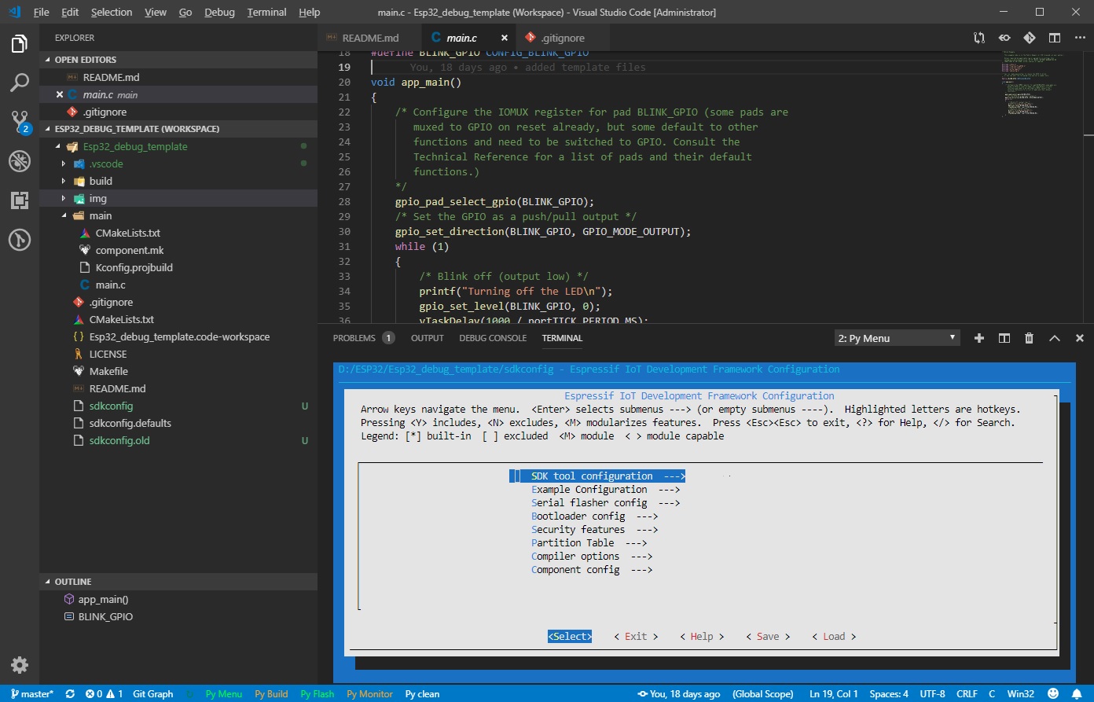This screenshot has height=702, width=1094.
Task: Change indentation via Spaces: 4
Action: click(889, 694)
